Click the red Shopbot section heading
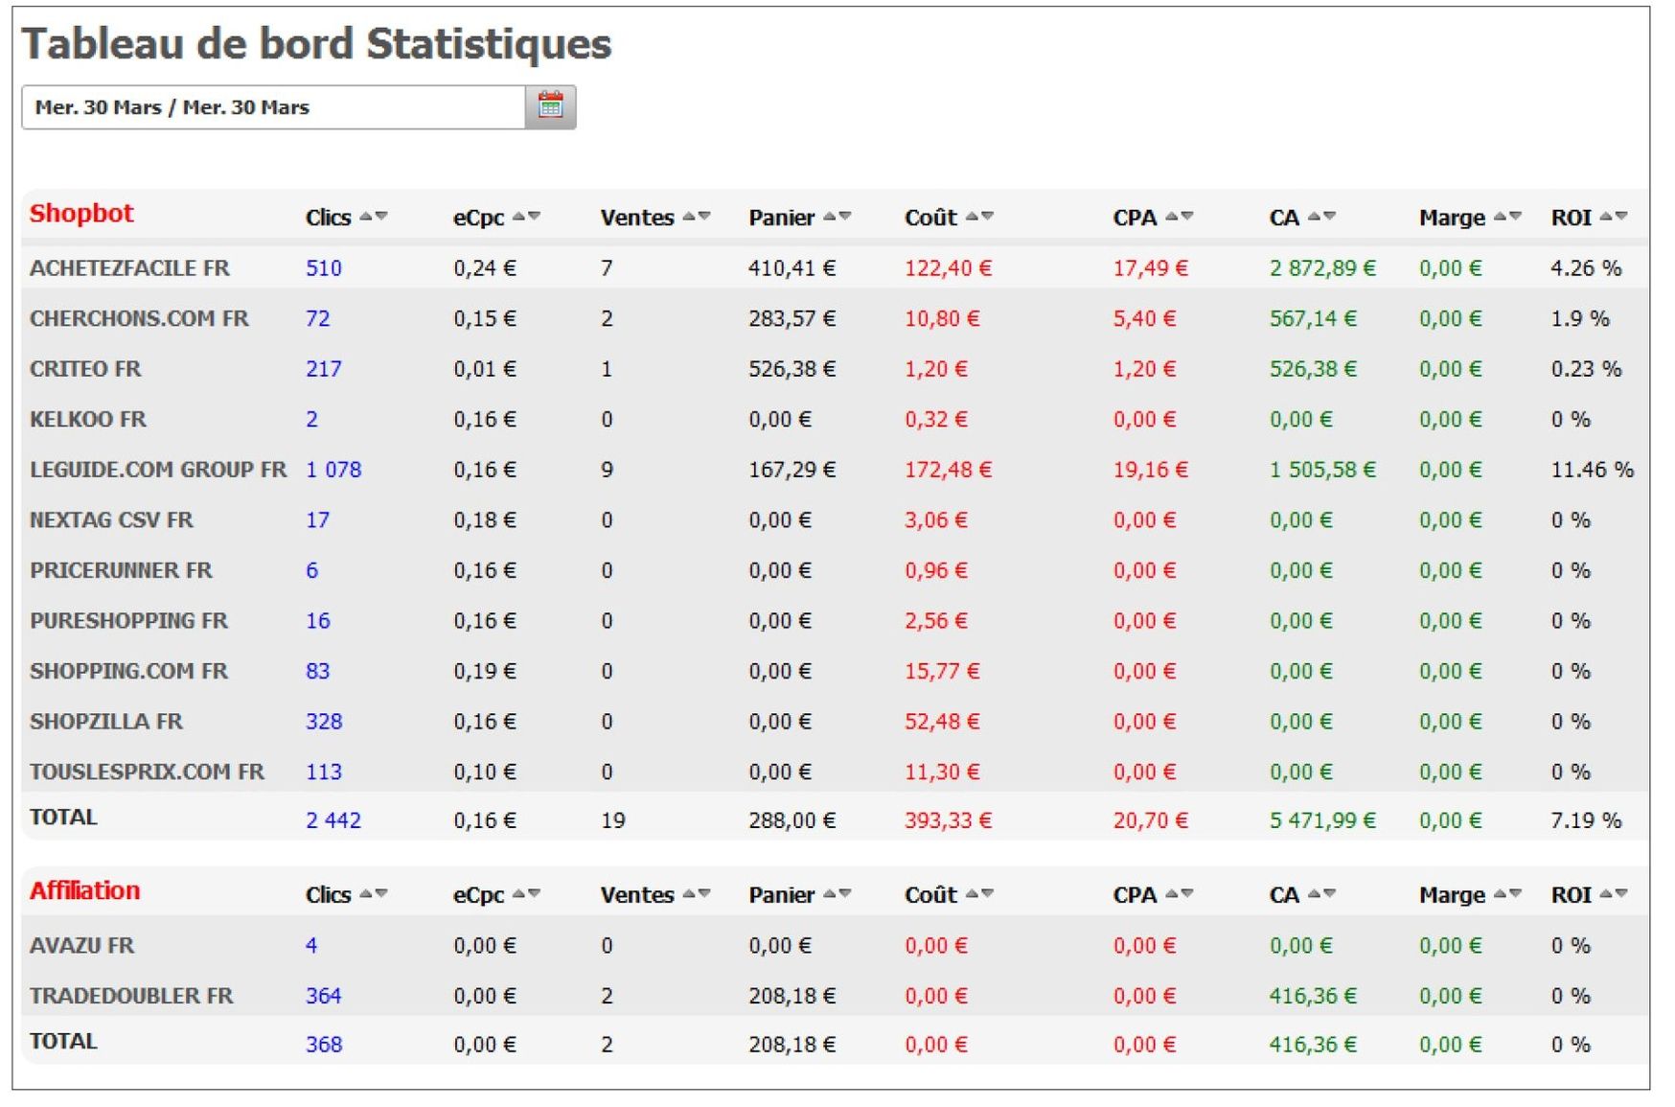Screen dimensions: 1675x1107 coord(81,214)
